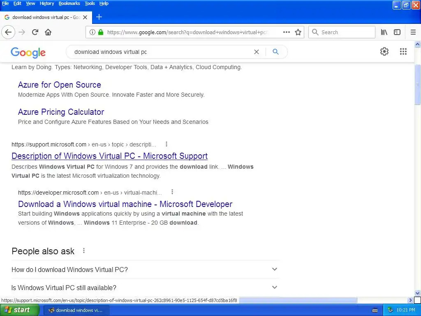The height and width of the screenshot is (316, 421).
Task: Open the Tools menu
Action: click(90, 3)
